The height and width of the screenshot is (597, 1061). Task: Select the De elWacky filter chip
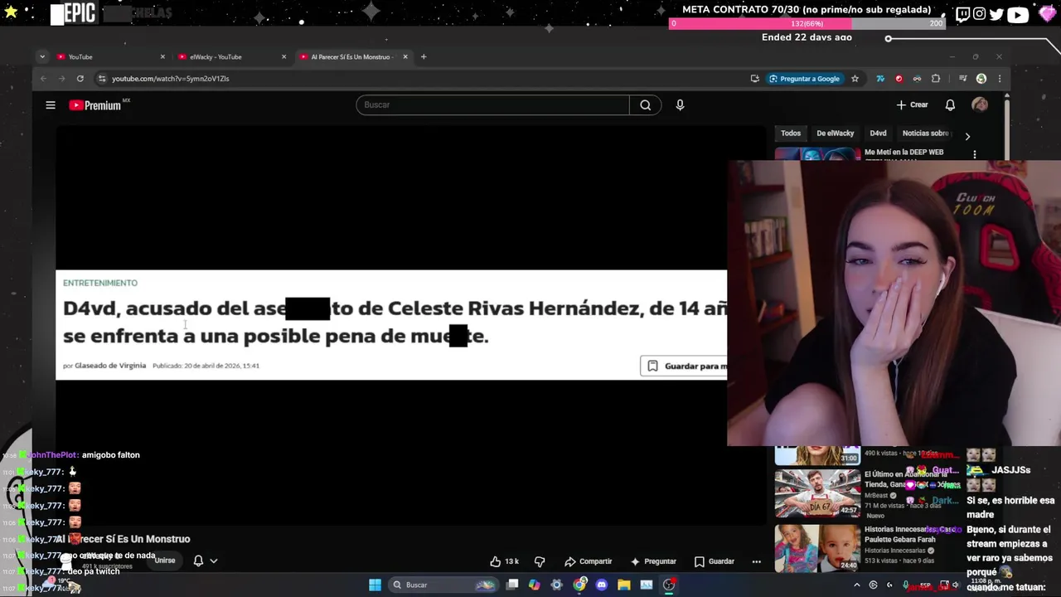pos(835,133)
